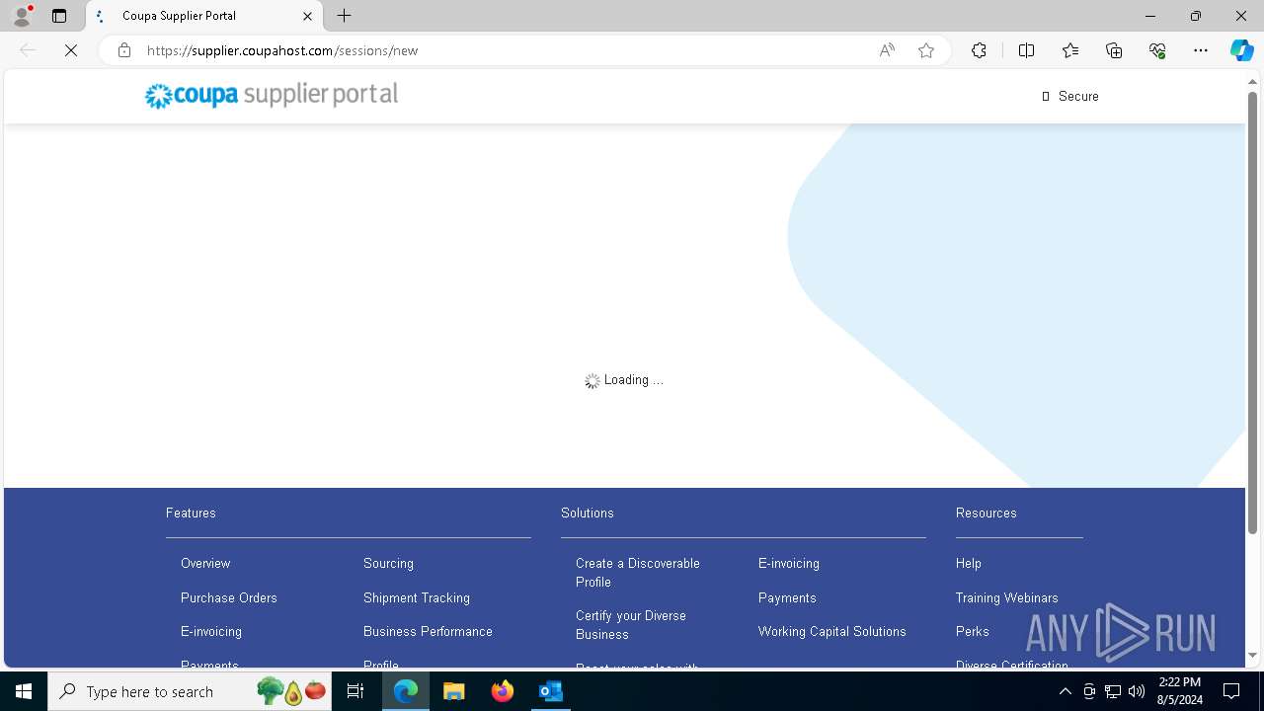
Task: Click the Coupa supplier portal logo
Action: (x=272, y=95)
